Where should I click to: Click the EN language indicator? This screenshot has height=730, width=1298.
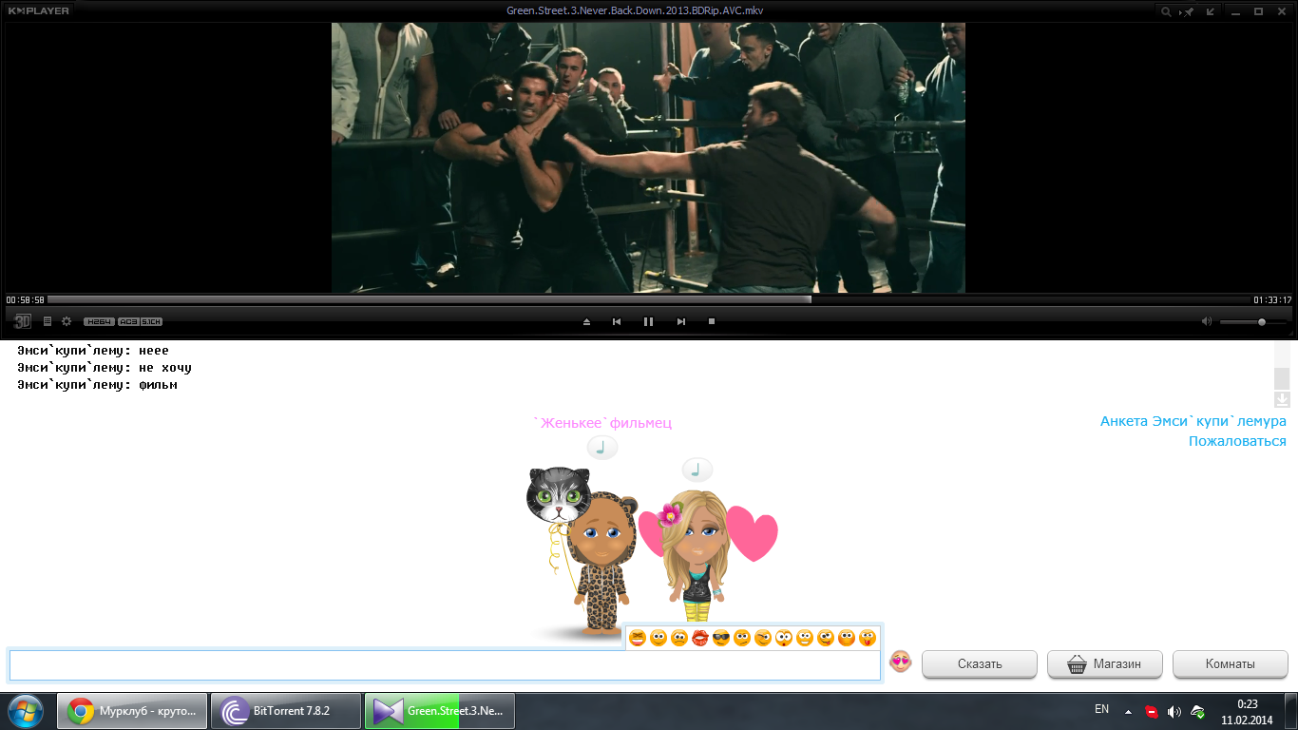coord(1101,709)
